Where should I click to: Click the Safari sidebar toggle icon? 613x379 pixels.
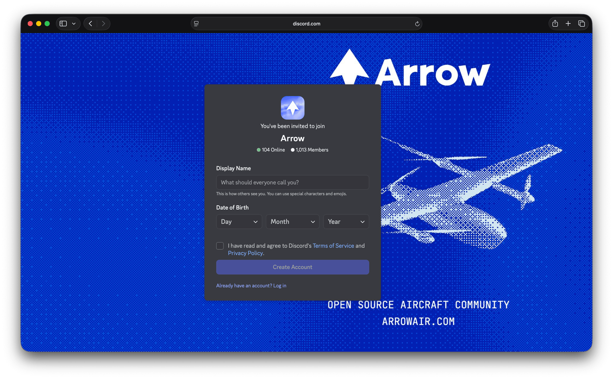[63, 24]
